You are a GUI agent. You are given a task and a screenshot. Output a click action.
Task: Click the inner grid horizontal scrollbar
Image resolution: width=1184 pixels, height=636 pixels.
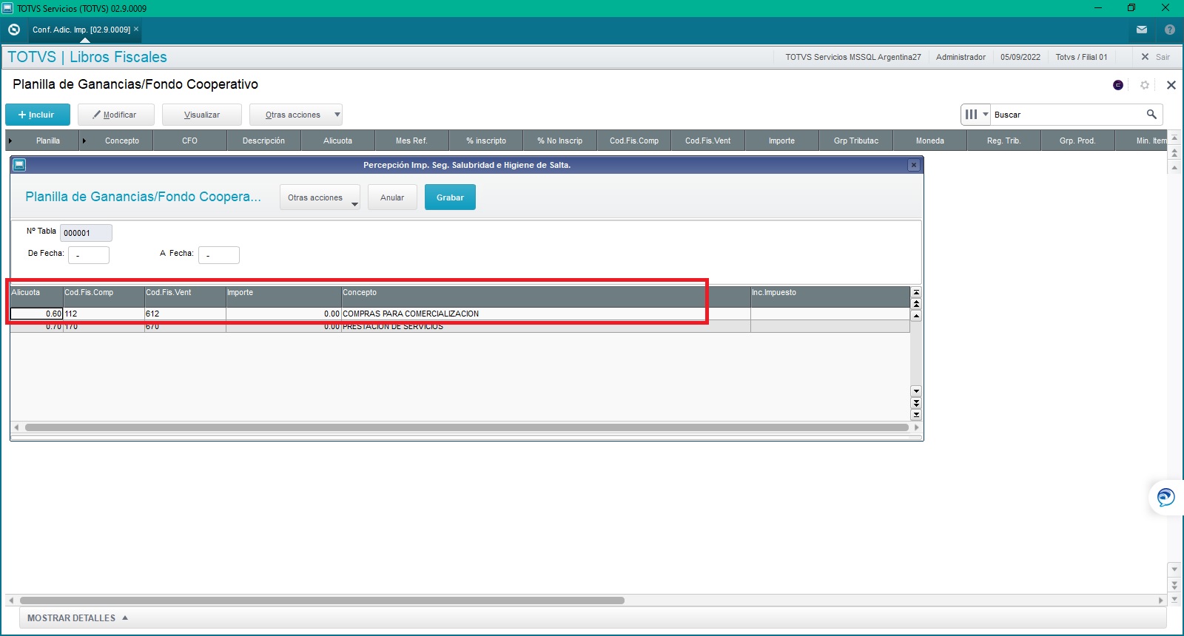(466, 427)
